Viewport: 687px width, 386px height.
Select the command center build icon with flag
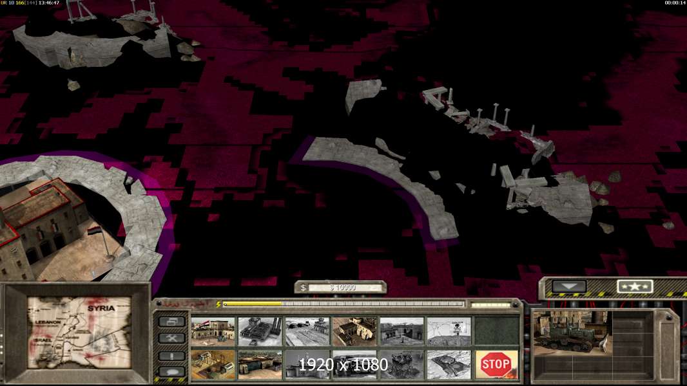coord(213,331)
